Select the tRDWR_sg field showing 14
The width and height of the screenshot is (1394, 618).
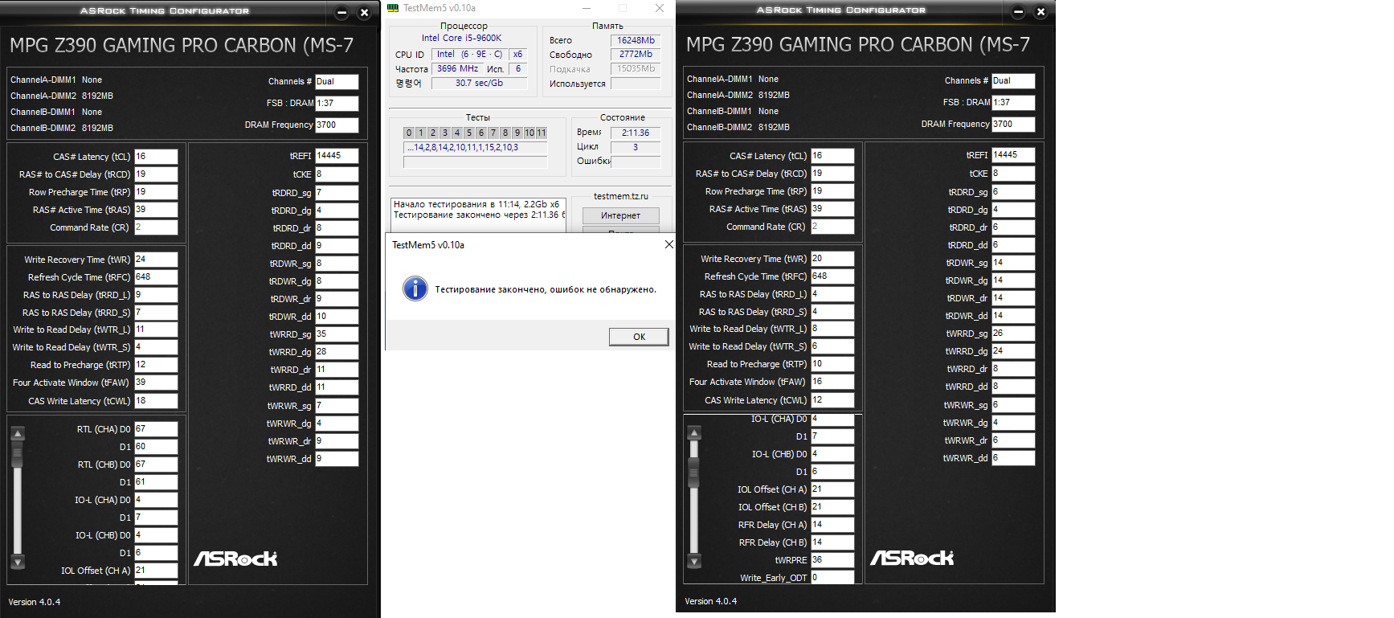pyautogui.click(x=1013, y=263)
